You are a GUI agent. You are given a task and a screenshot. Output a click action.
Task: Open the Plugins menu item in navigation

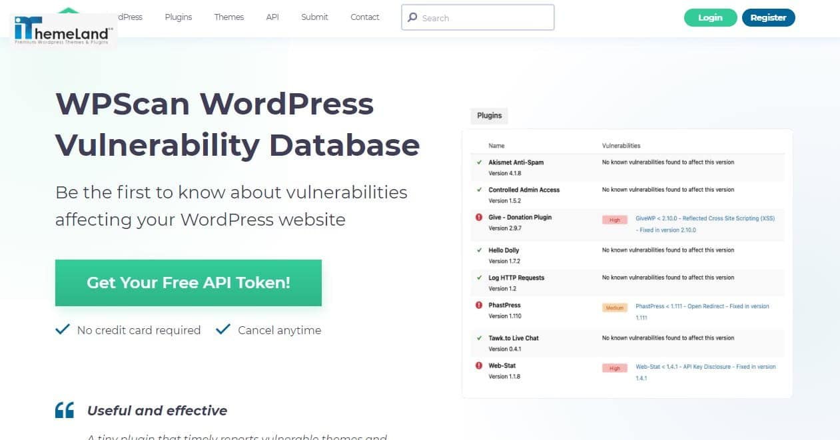[178, 17]
